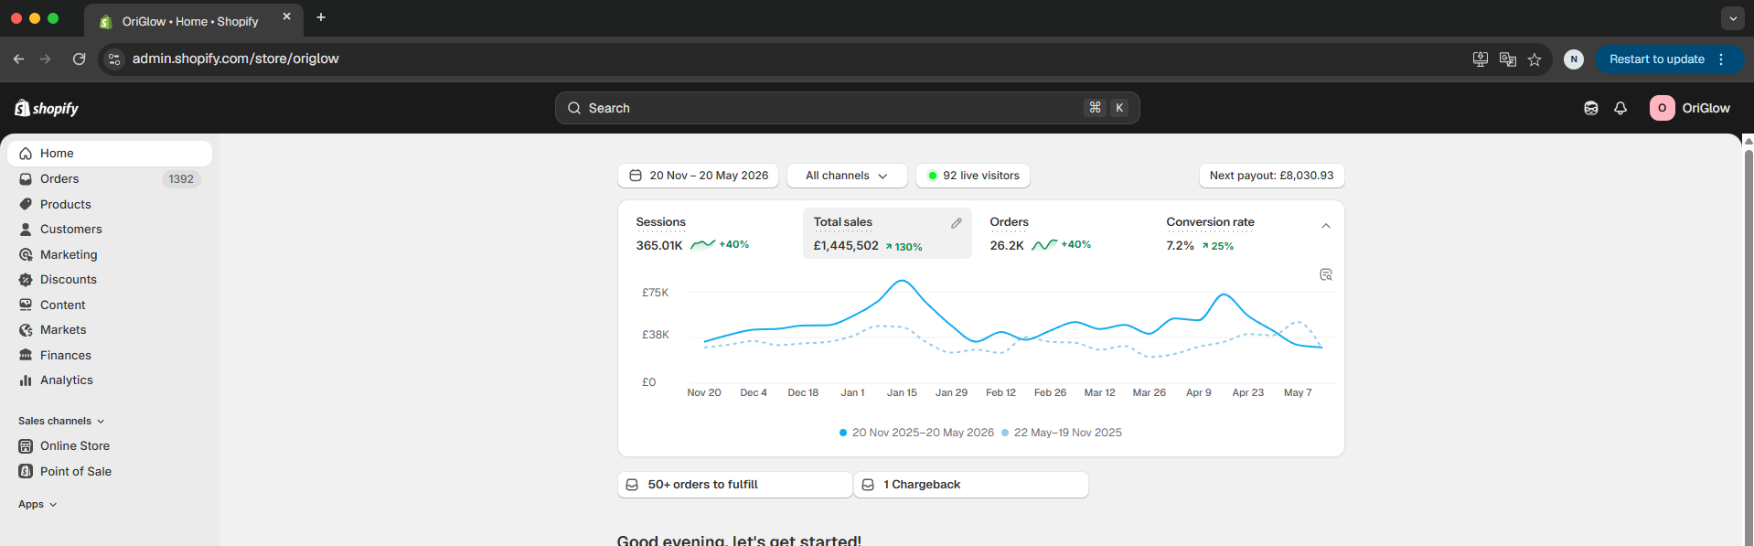Go to Orders in sidebar

(x=110, y=179)
